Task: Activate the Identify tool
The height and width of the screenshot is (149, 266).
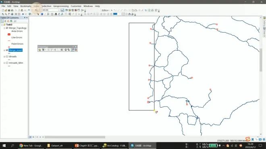Action: (42, 14)
